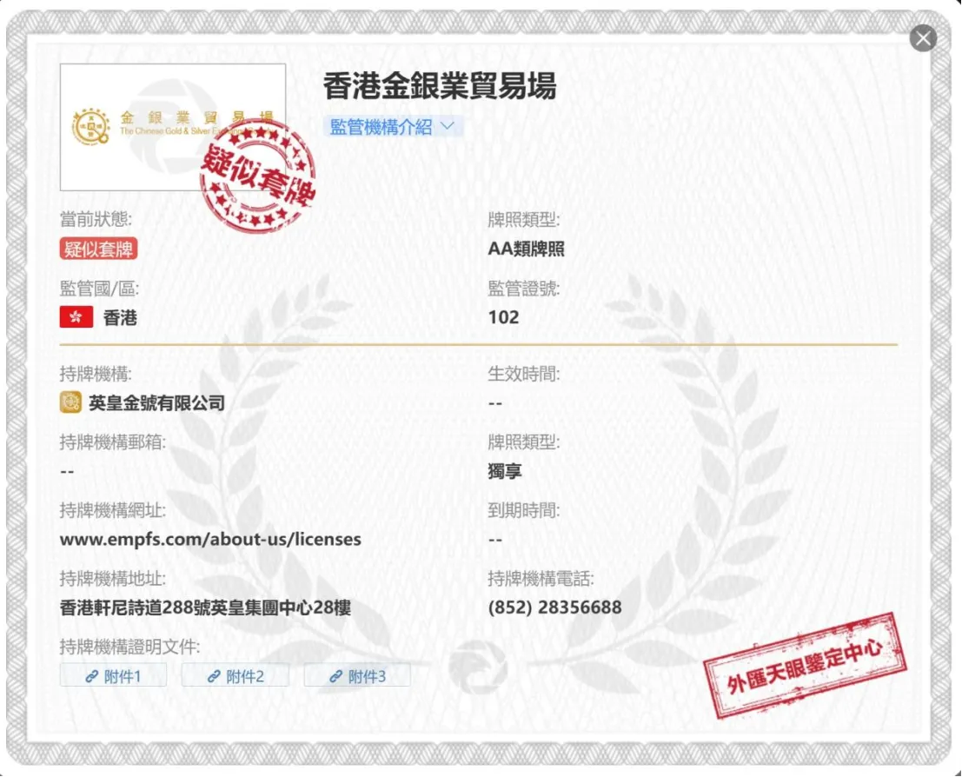Click the 持牌機構證明文件 label
This screenshot has width=962, height=777.
pos(129,647)
